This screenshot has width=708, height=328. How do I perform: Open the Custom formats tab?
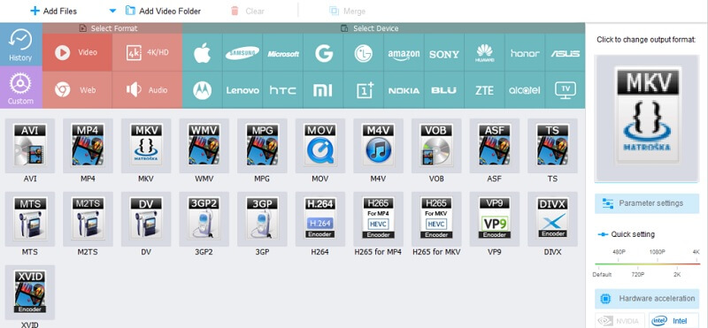(20, 88)
